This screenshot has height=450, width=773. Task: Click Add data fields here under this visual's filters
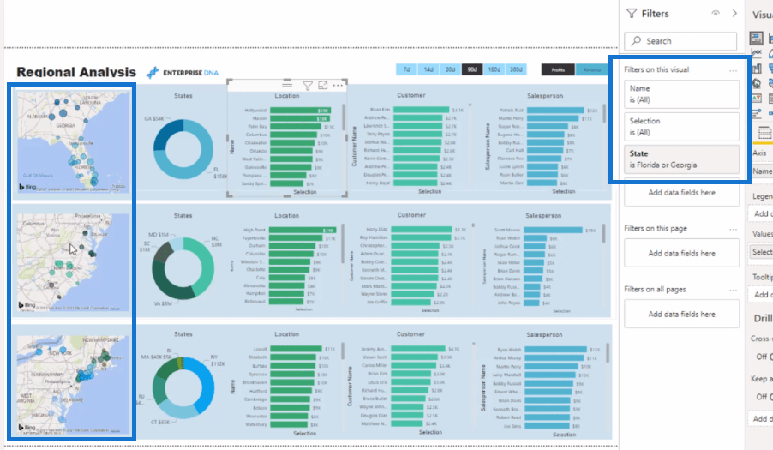[x=682, y=193]
